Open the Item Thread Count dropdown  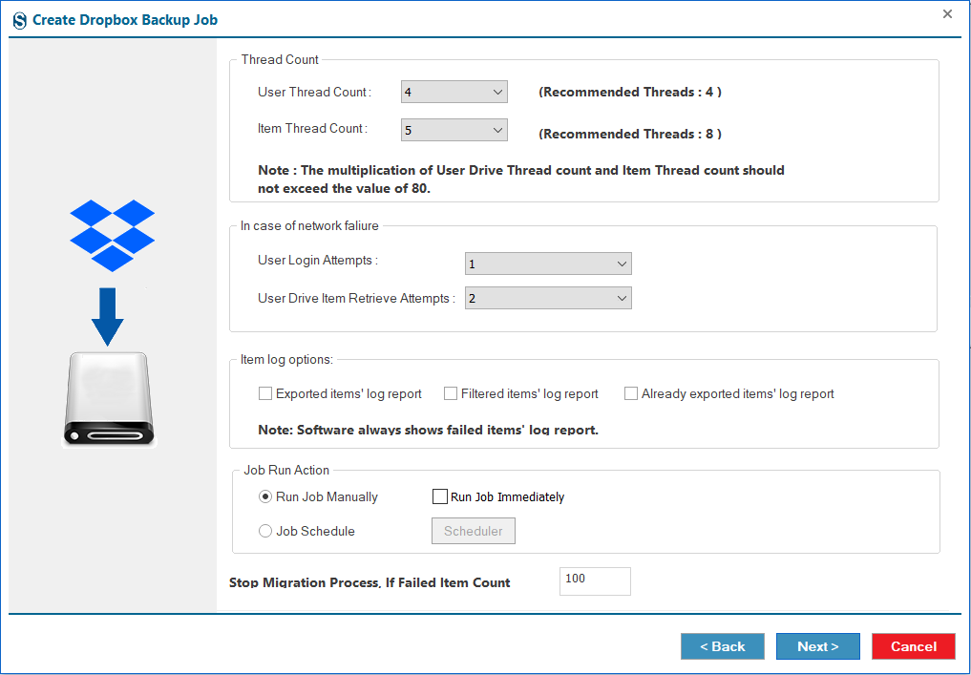pyautogui.click(x=454, y=130)
